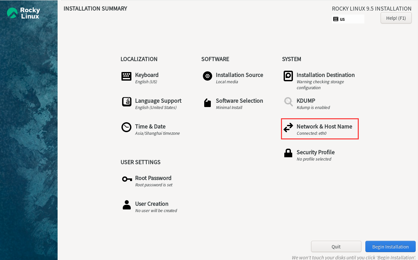Click the Keyboard layout icon
Viewport: 418px width, 260px height.
click(126, 76)
